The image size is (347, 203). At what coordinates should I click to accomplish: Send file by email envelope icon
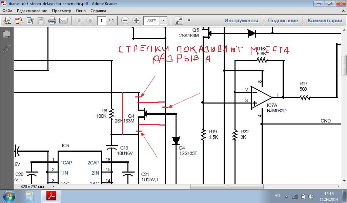point(63,21)
